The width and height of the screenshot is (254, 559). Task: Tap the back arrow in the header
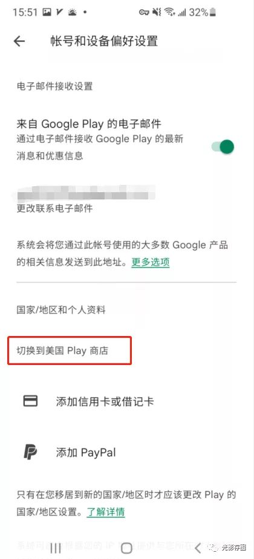[19, 41]
